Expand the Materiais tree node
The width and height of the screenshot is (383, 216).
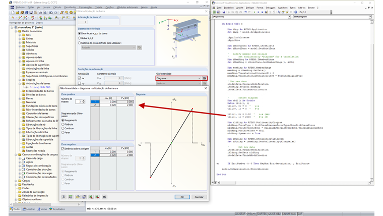[x=20, y=42]
